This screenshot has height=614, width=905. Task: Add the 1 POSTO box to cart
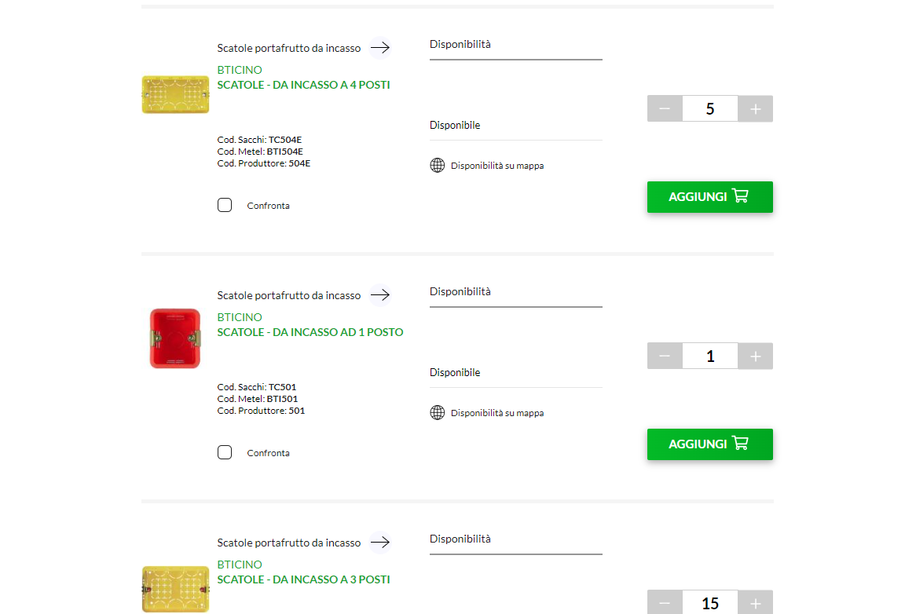710,444
